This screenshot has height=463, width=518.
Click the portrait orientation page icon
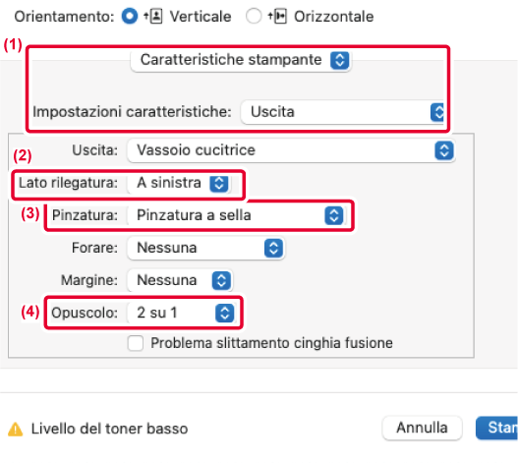153,16
